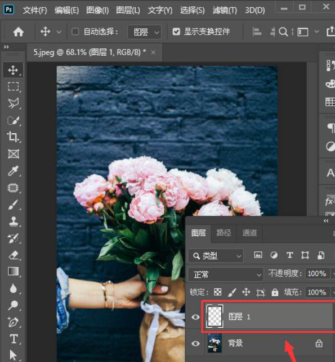Image resolution: width=335 pixels, height=362 pixels.
Task: Select the Rectangular Marquee tool
Action: pyautogui.click(x=13, y=87)
